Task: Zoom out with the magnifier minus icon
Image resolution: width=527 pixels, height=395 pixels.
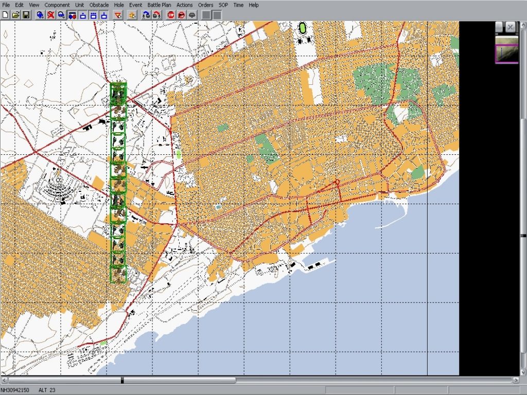Action: (61, 15)
